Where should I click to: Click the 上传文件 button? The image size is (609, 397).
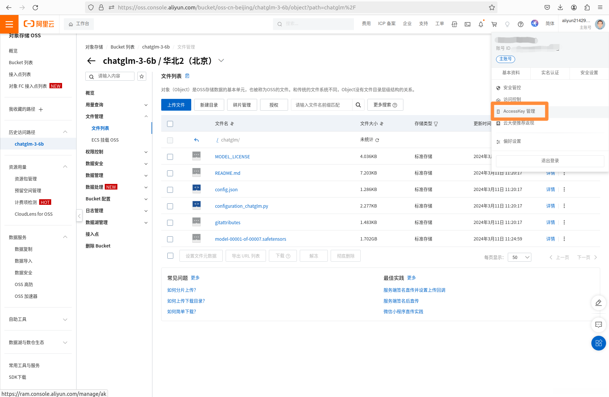click(176, 105)
